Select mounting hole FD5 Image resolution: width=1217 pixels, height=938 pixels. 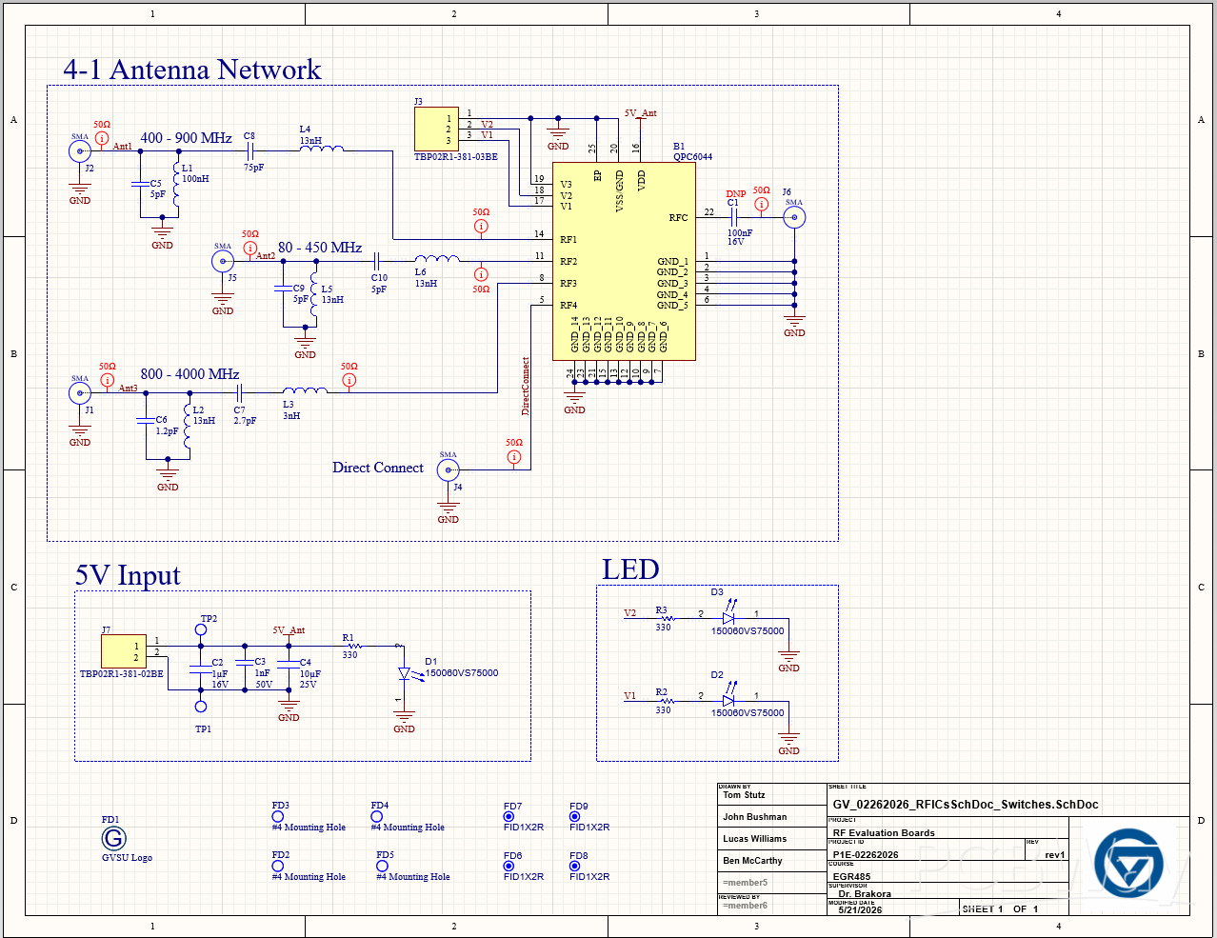point(382,866)
